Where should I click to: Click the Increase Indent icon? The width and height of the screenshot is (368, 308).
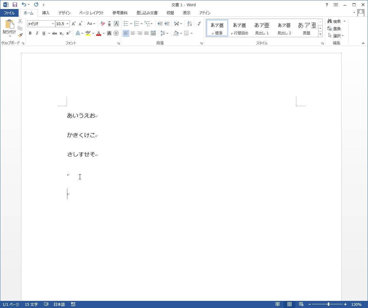[167, 24]
